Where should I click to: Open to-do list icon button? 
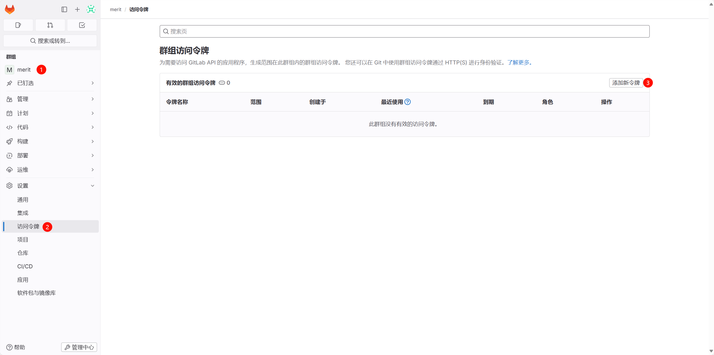click(82, 25)
